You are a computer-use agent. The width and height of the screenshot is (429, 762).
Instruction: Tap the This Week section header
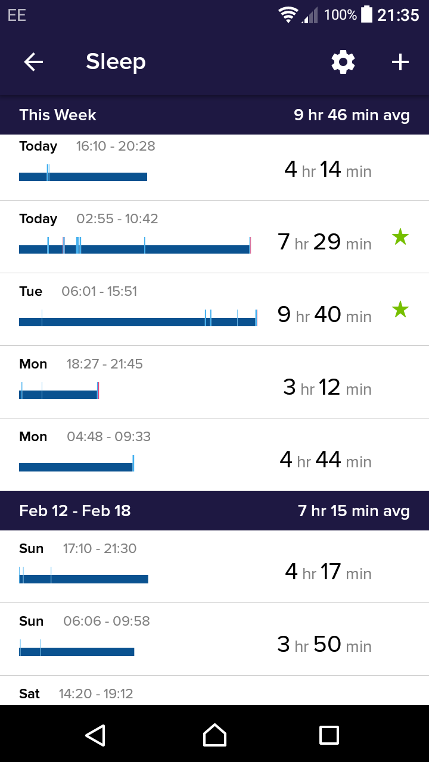pyautogui.click(x=214, y=115)
